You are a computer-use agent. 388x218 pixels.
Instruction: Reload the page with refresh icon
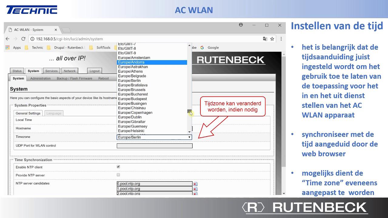pos(23,39)
